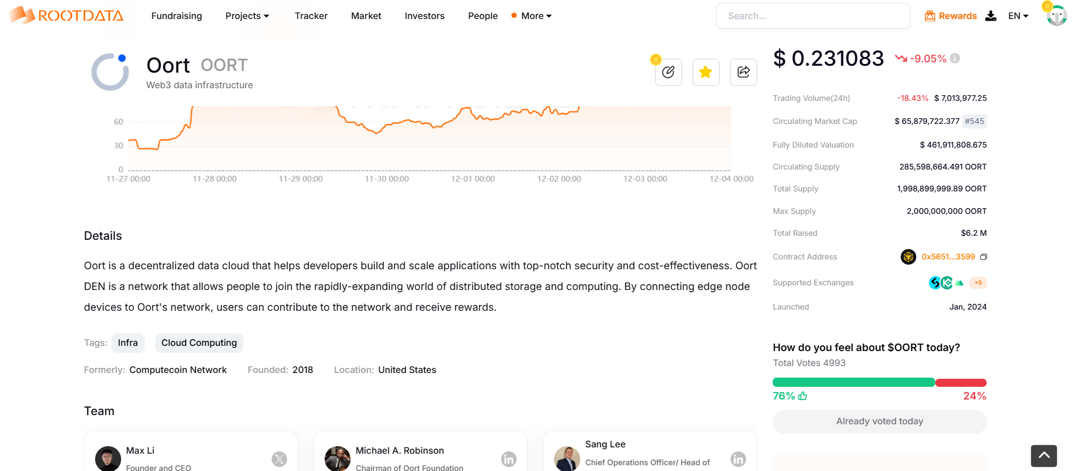Go to the People page
Image resolution: width=1076 pixels, height=471 pixels.
pyautogui.click(x=483, y=16)
